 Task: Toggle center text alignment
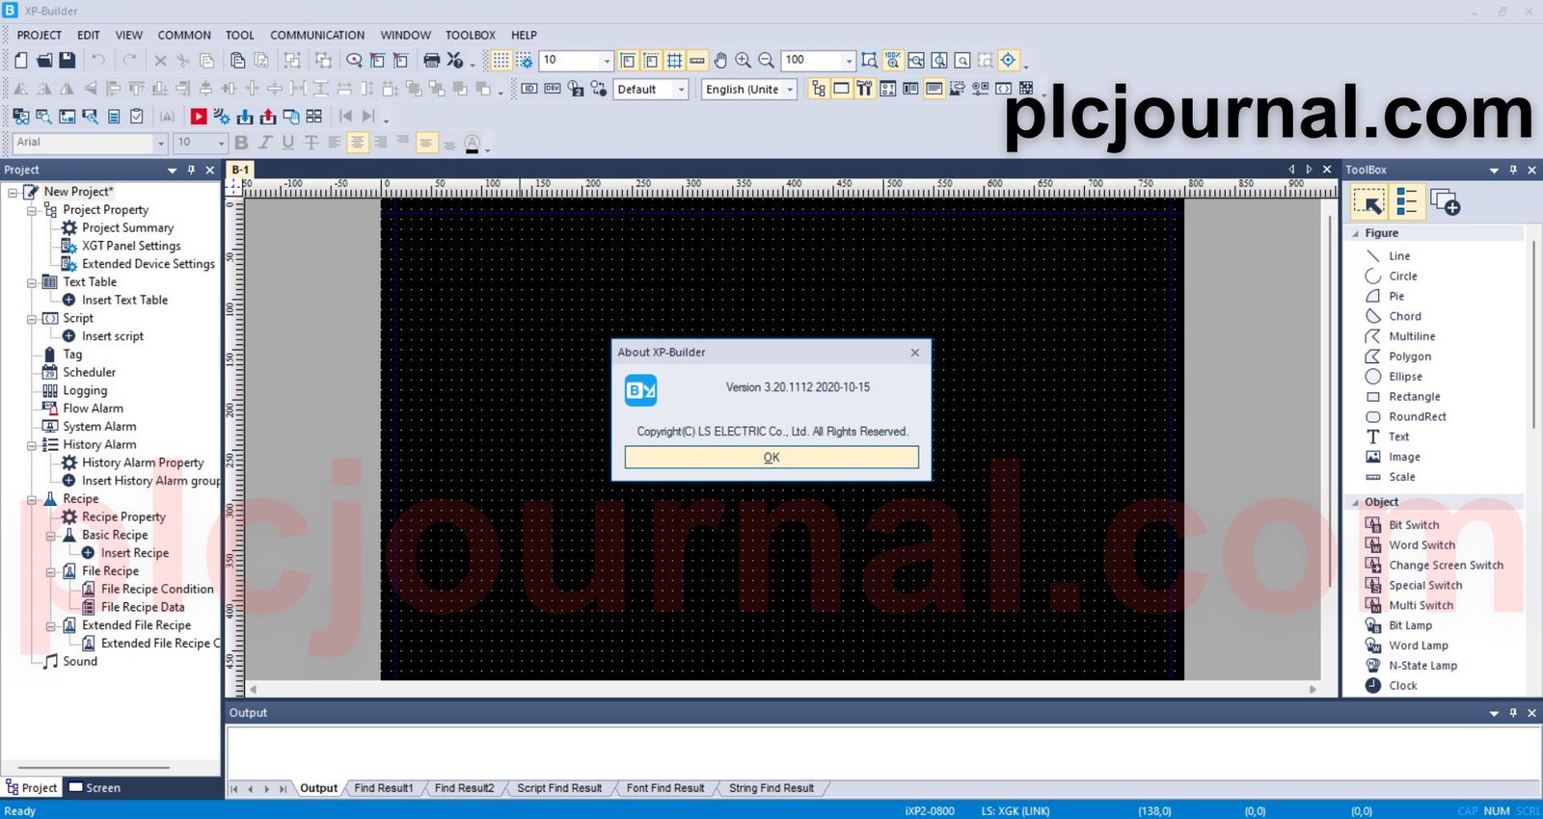tap(358, 143)
